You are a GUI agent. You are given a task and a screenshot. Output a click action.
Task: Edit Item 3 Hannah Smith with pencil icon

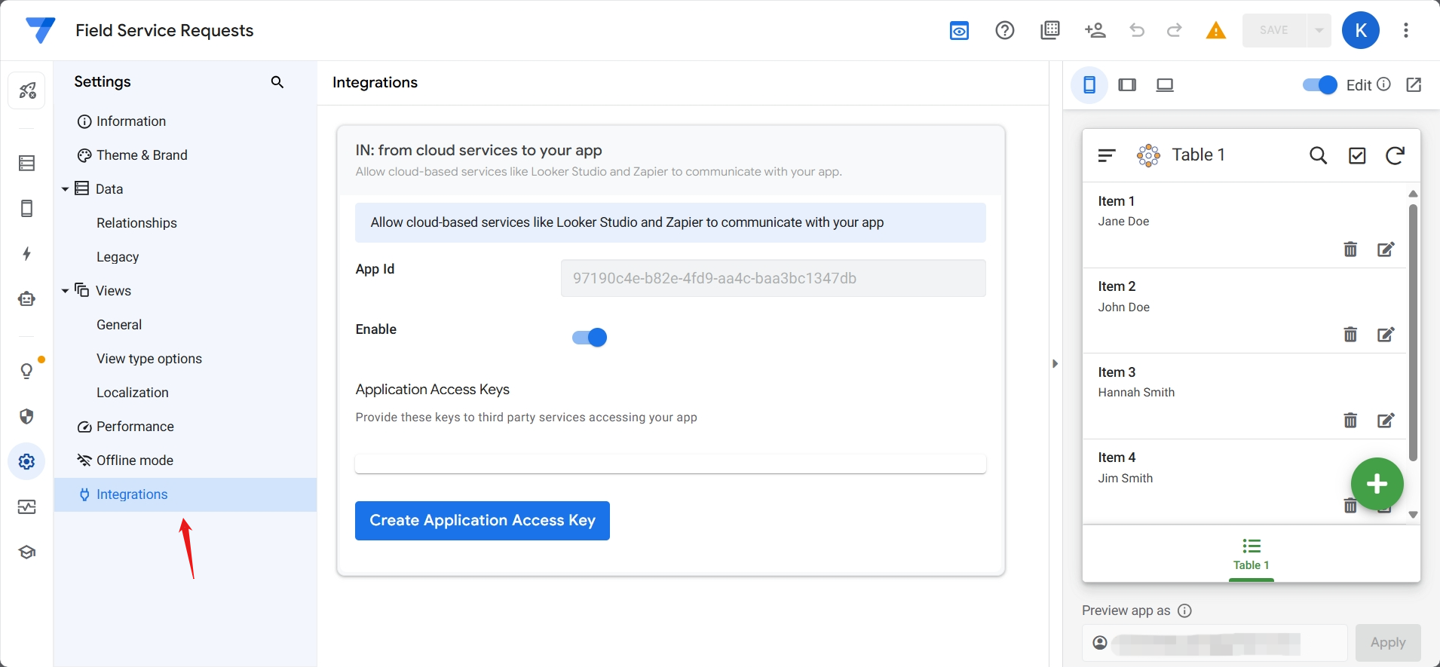[1386, 421]
